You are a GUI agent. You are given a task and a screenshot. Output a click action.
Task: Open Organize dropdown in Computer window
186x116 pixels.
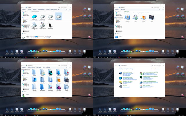[x=24, y=10]
